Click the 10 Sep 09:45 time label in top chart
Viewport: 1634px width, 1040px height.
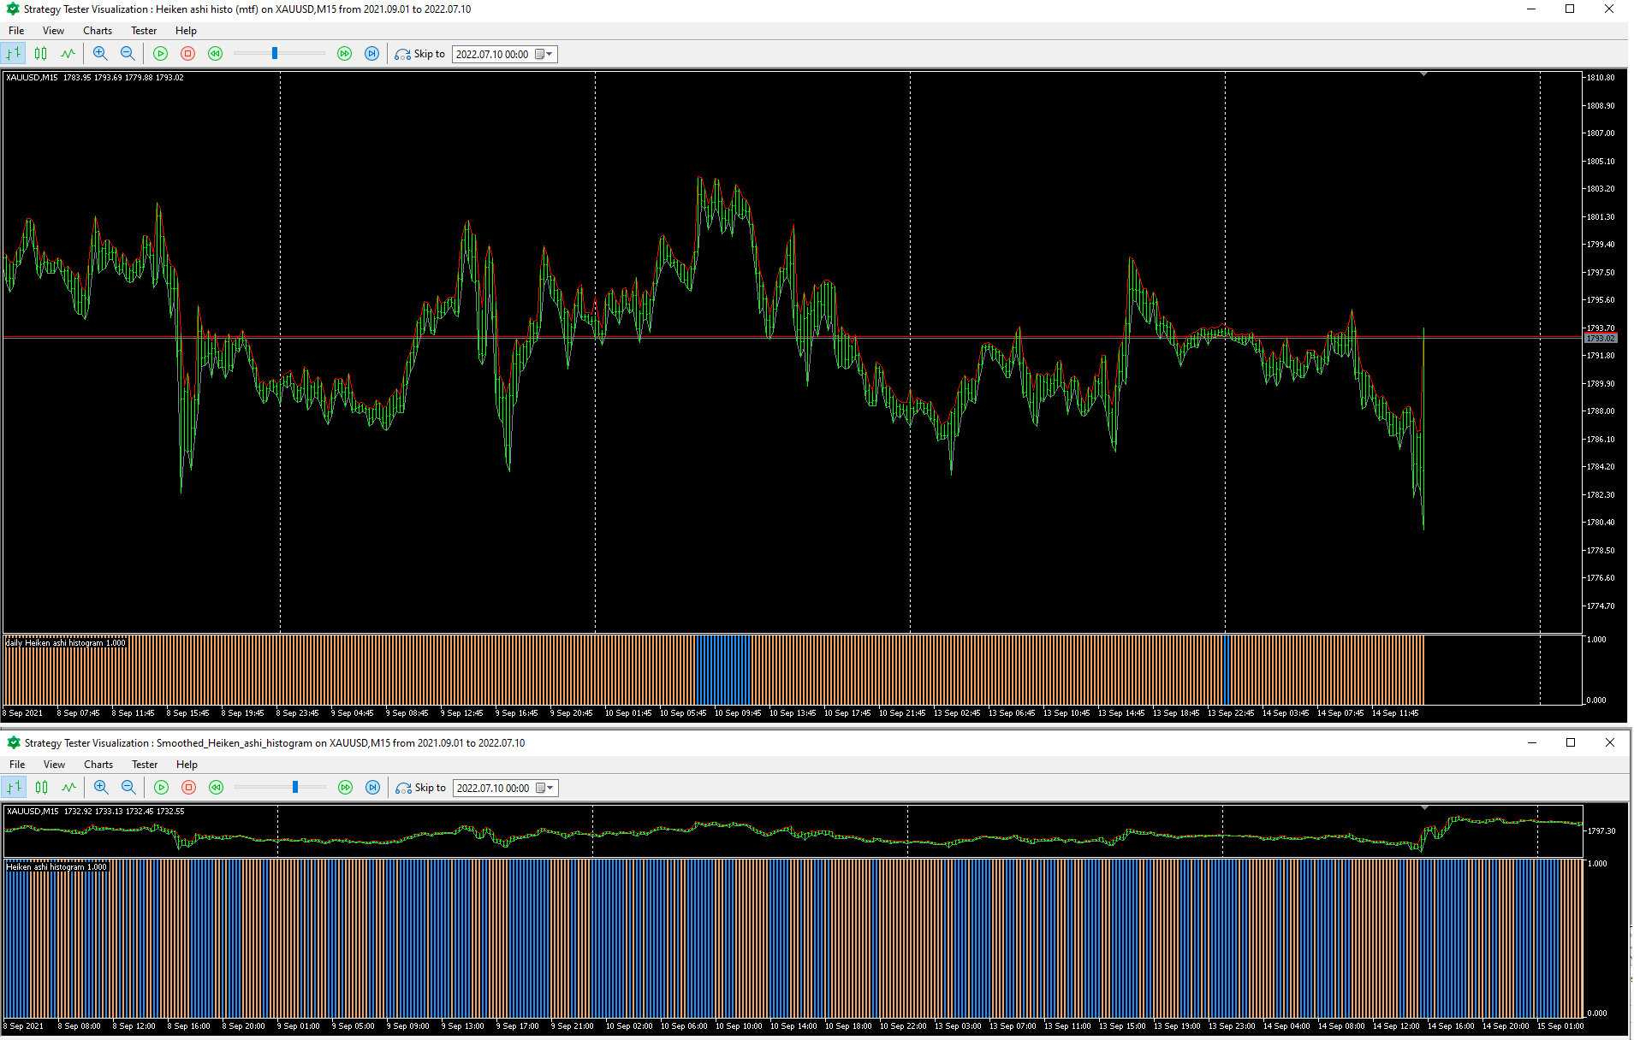click(737, 713)
